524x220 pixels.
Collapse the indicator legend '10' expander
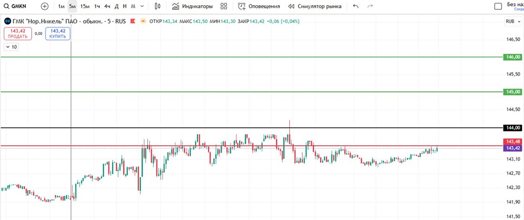(x=12, y=47)
